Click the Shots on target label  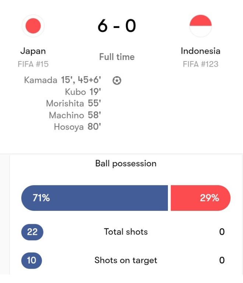[x=126, y=261]
